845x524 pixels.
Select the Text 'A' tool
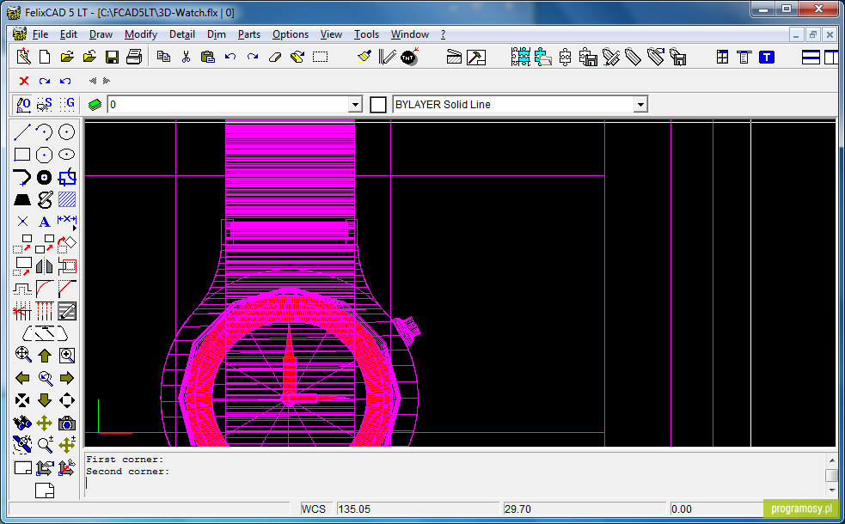tap(44, 222)
